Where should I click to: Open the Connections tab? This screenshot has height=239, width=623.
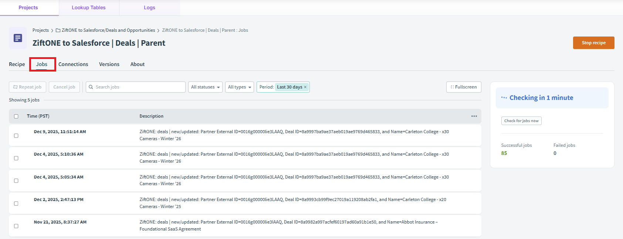(x=73, y=64)
